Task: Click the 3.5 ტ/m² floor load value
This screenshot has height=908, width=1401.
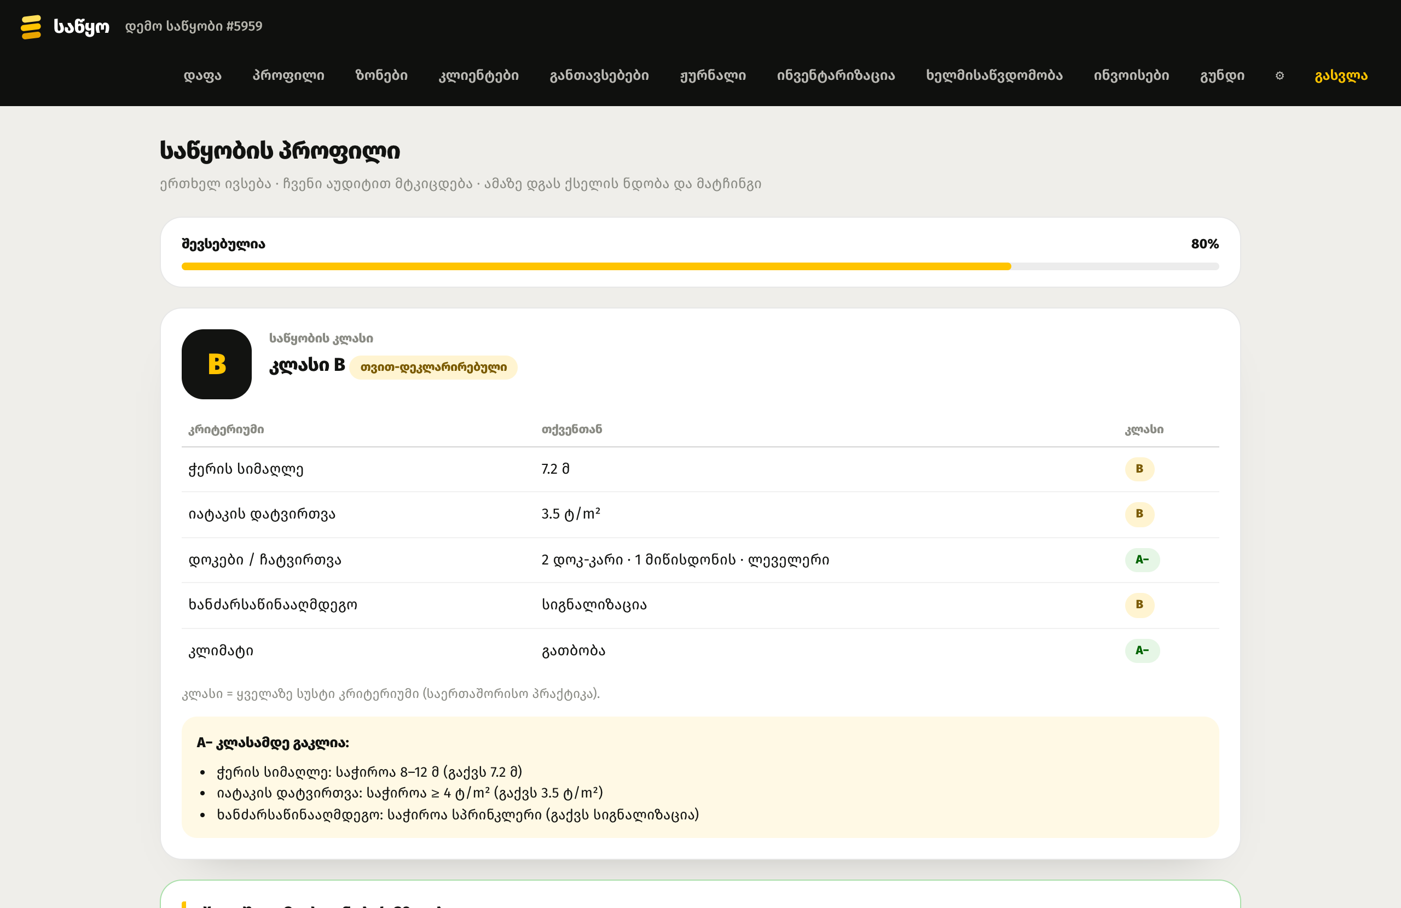Action: [x=570, y=514]
